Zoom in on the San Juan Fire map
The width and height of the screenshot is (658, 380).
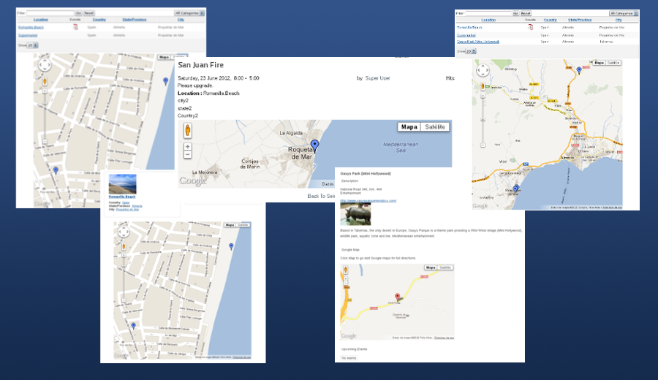click(x=188, y=147)
